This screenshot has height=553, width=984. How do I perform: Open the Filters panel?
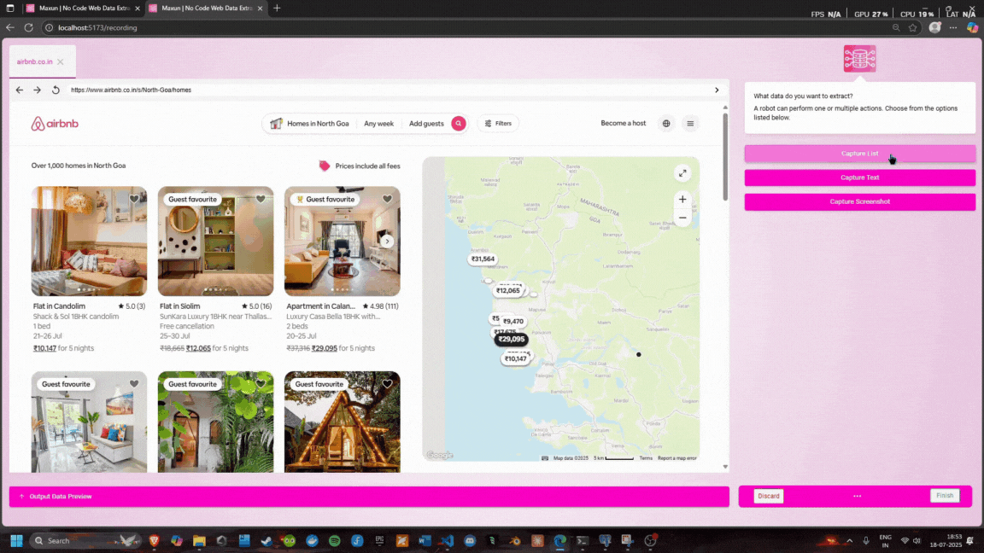click(498, 123)
